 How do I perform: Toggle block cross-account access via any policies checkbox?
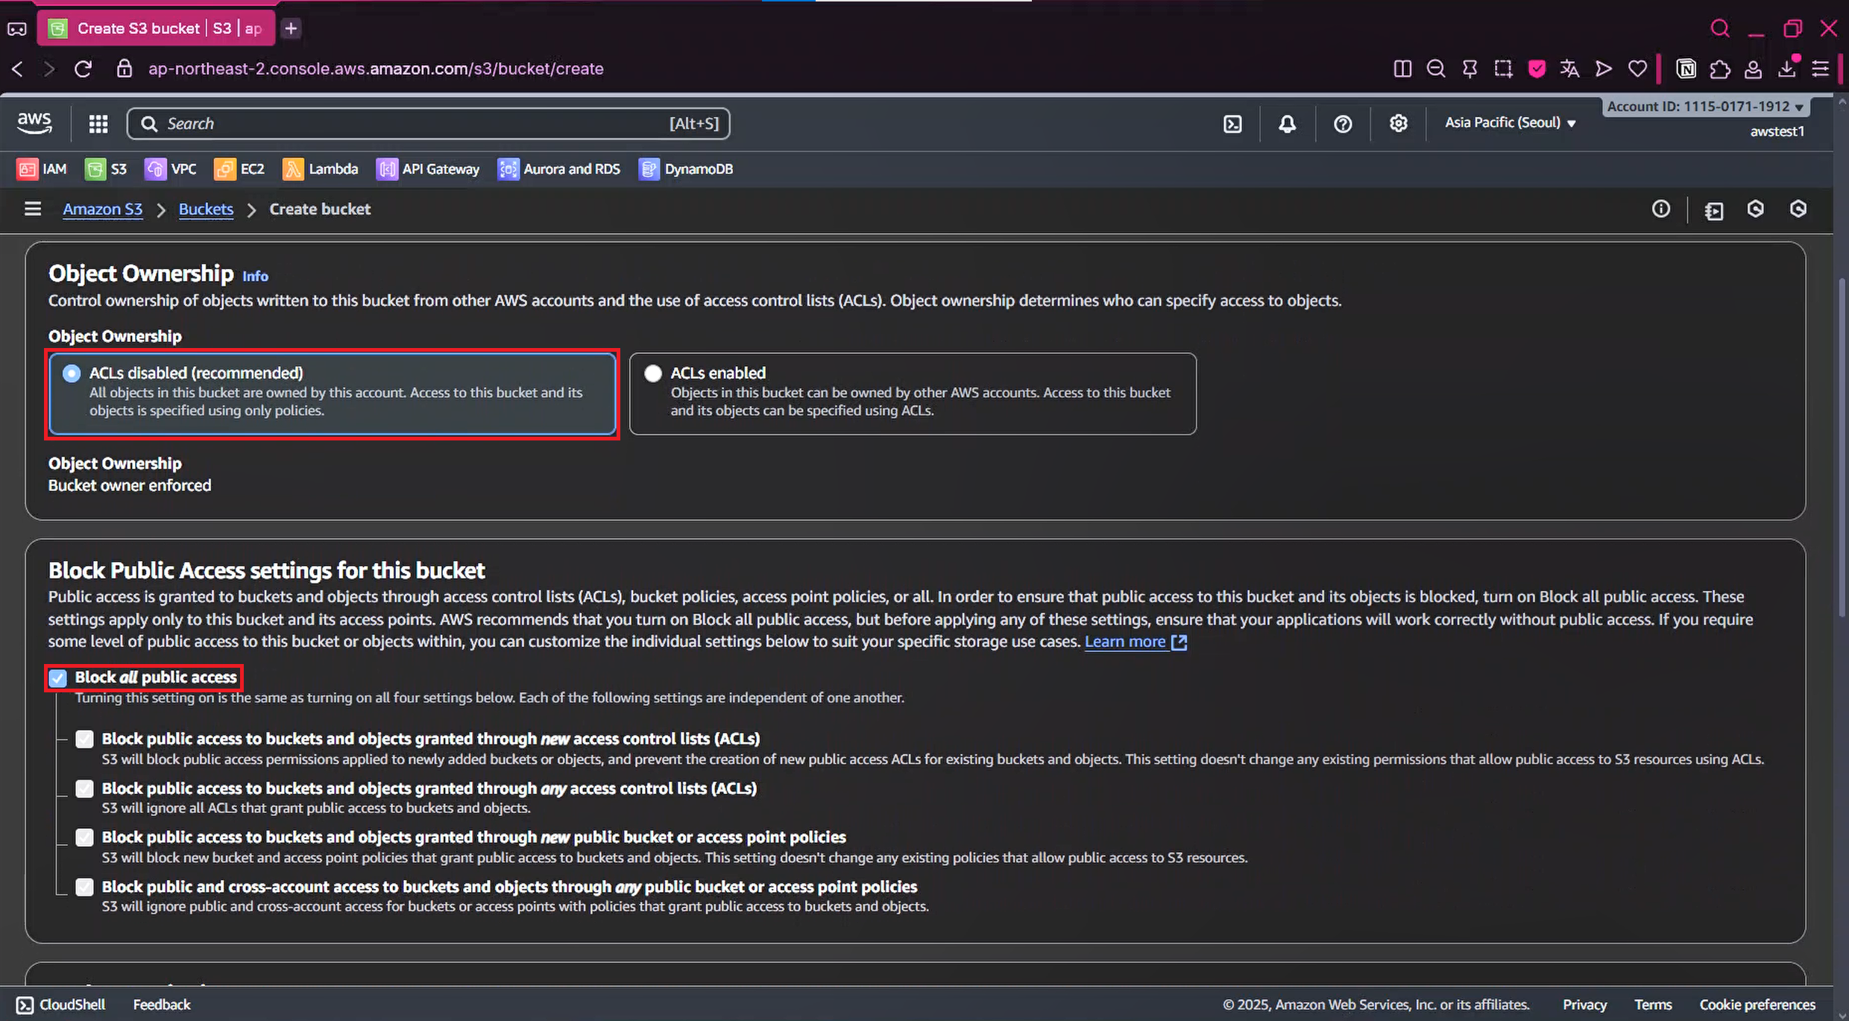click(x=84, y=887)
